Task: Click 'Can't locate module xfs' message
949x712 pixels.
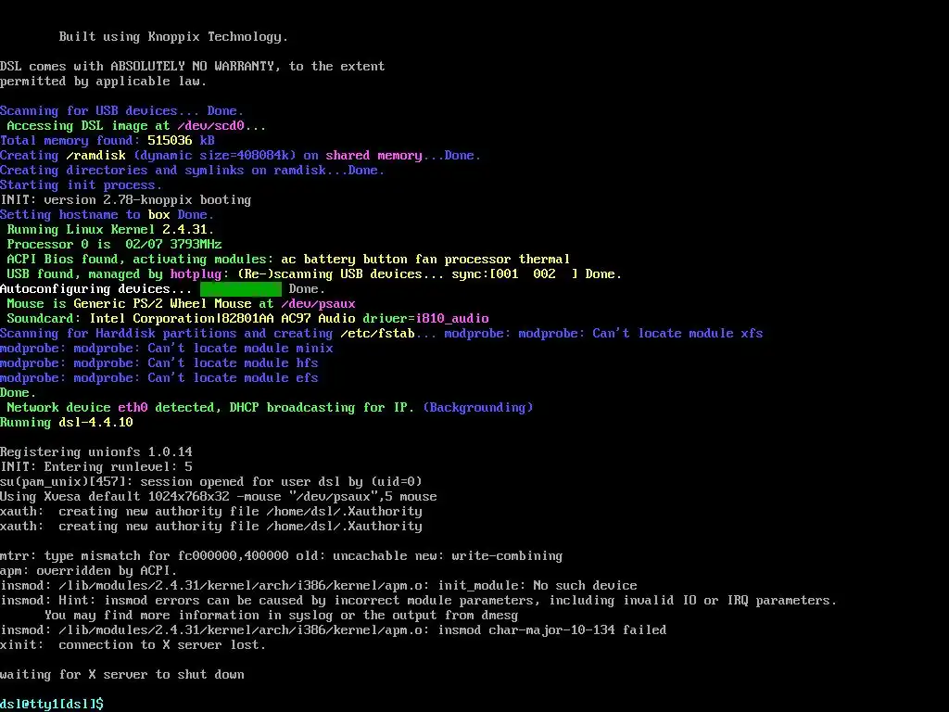Action: tap(677, 334)
